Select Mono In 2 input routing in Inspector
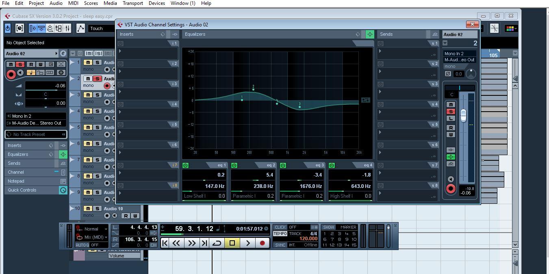The width and height of the screenshot is (549, 274). [x=36, y=116]
